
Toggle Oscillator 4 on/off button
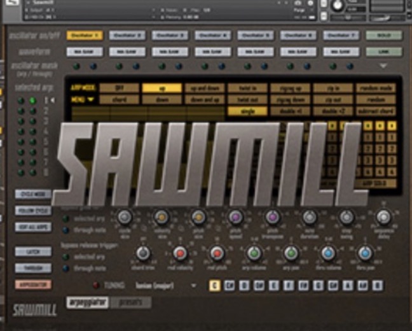pyautogui.click(x=212, y=35)
